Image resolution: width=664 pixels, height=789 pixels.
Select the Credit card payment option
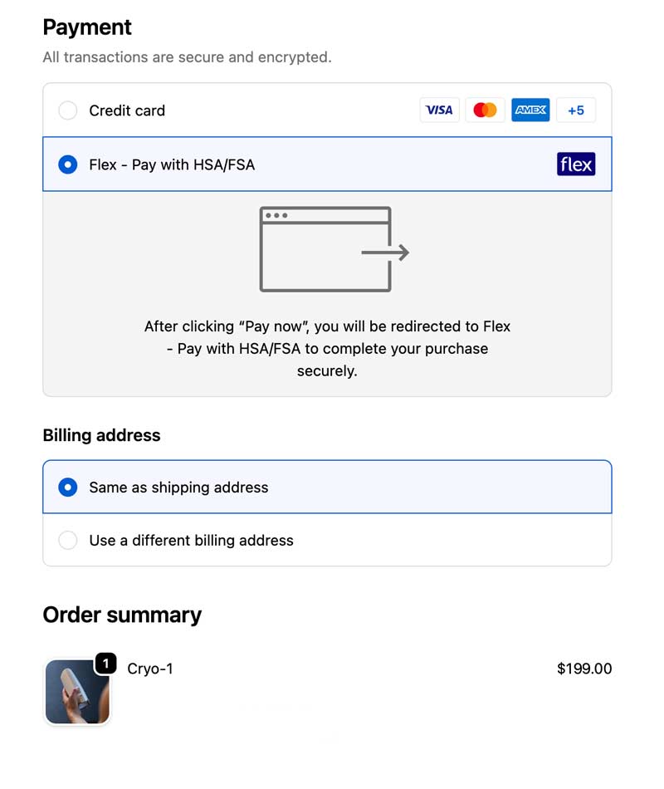67,110
